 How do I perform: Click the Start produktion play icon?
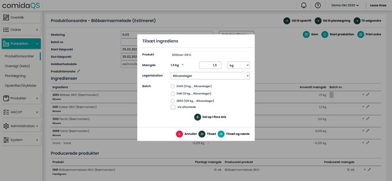(325, 34)
